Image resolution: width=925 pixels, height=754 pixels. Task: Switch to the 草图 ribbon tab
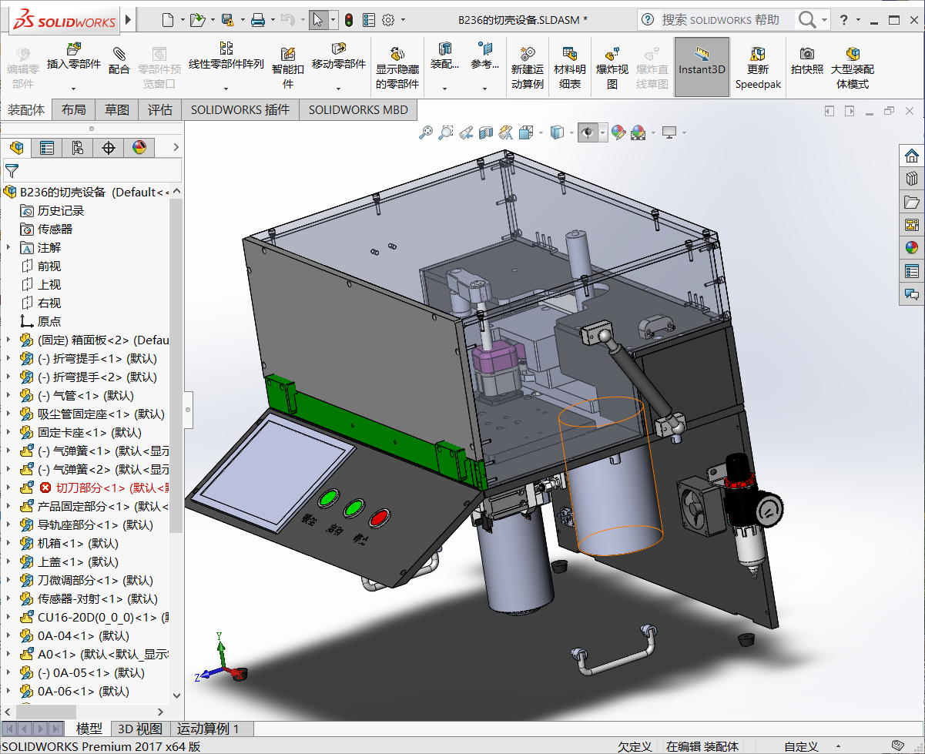(117, 110)
